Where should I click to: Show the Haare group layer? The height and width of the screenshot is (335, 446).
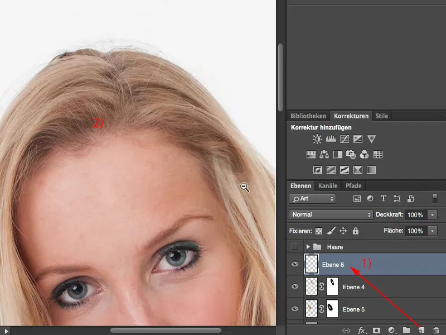[295, 246]
